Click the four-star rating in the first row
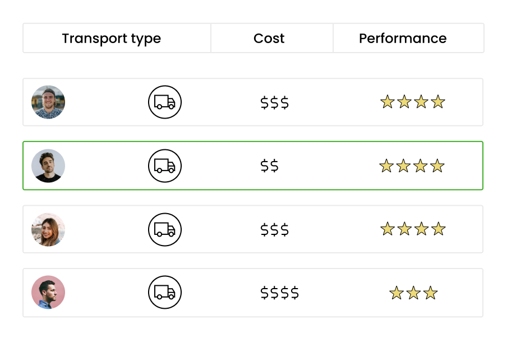The width and height of the screenshot is (507, 344). point(413,102)
